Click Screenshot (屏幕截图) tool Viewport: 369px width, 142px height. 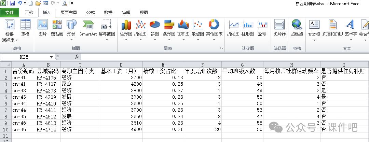coord(107,30)
